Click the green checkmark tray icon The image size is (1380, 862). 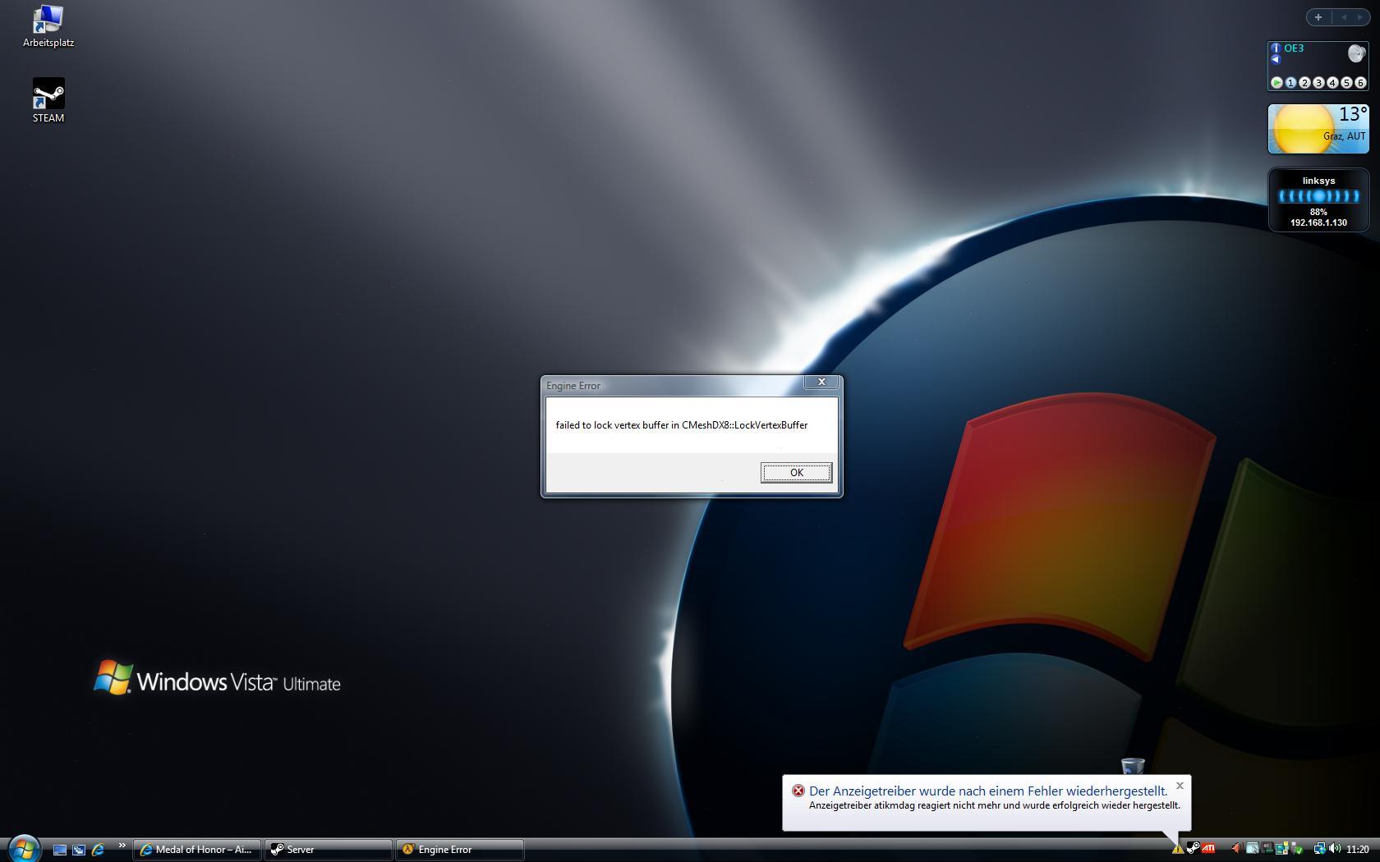point(1298,849)
